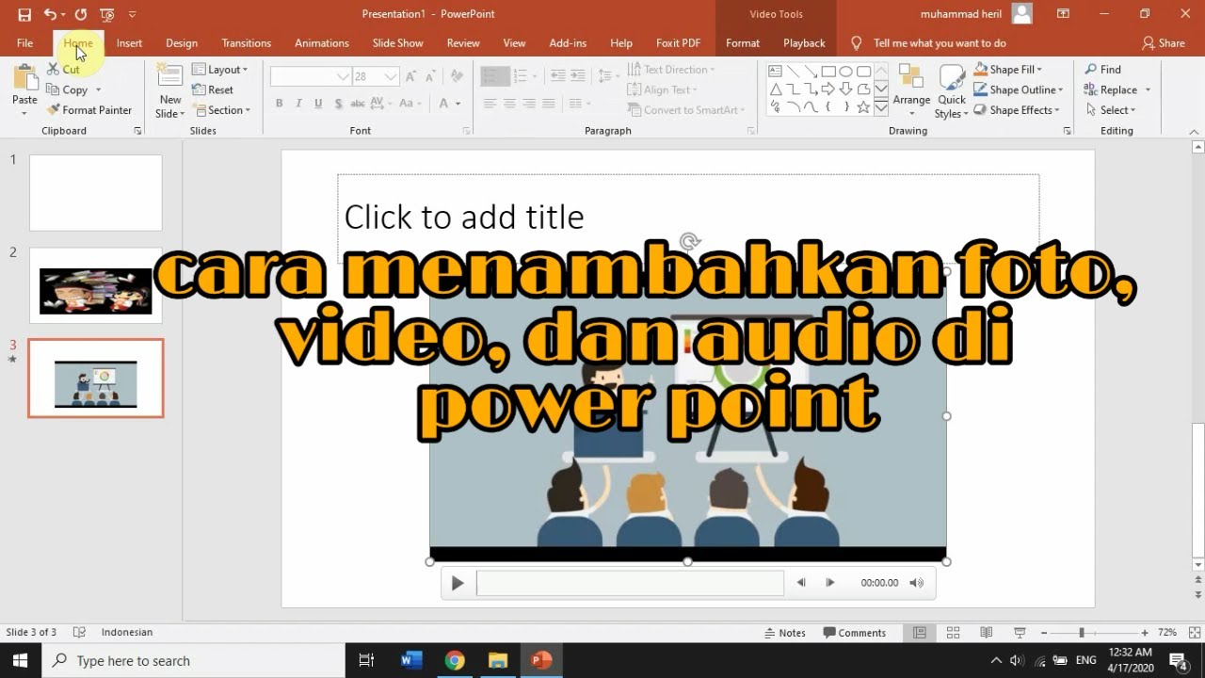1205x678 pixels.
Task: Undo the last action
Action: [x=50, y=14]
